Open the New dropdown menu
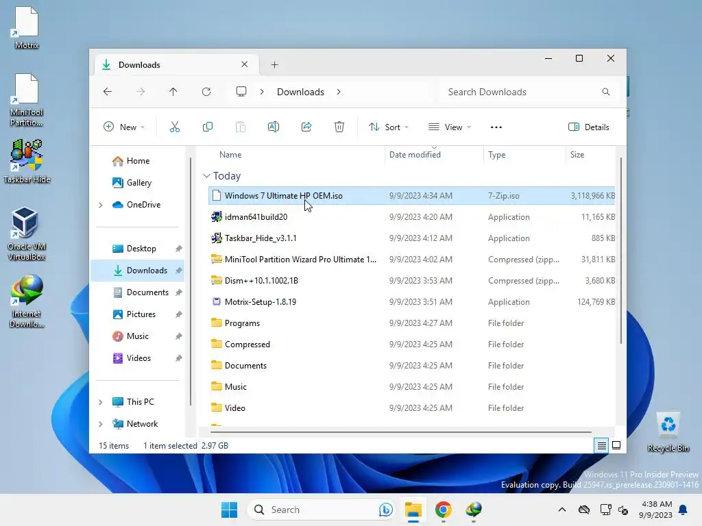 [x=123, y=127]
